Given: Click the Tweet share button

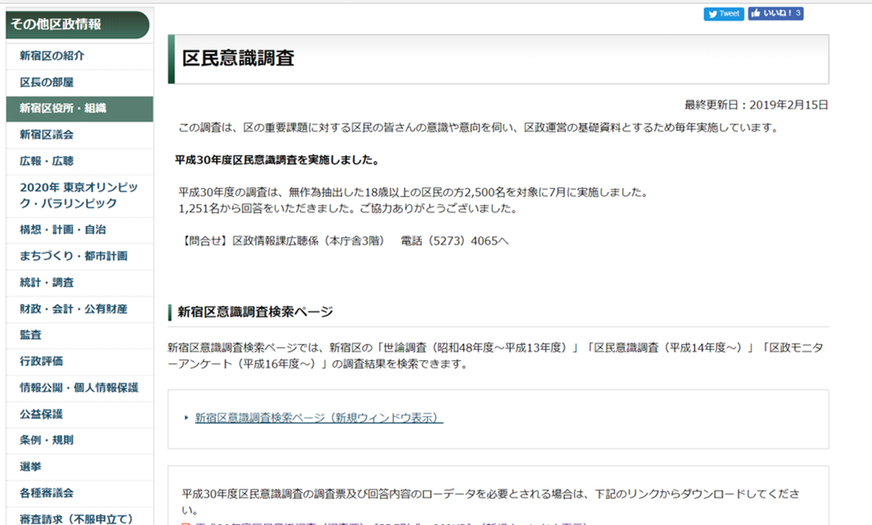Looking at the screenshot, I should 724,14.
